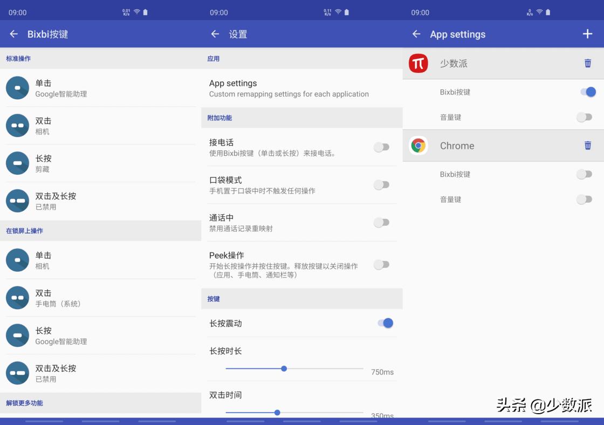Tap the plus button to add an app
Screen dimensions: 604x425
[x=587, y=34]
